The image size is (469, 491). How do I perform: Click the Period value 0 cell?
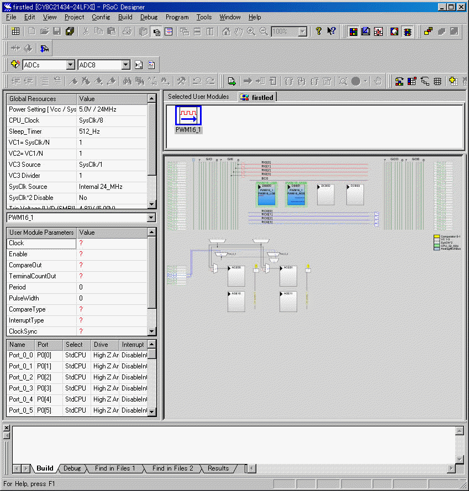pos(112,287)
